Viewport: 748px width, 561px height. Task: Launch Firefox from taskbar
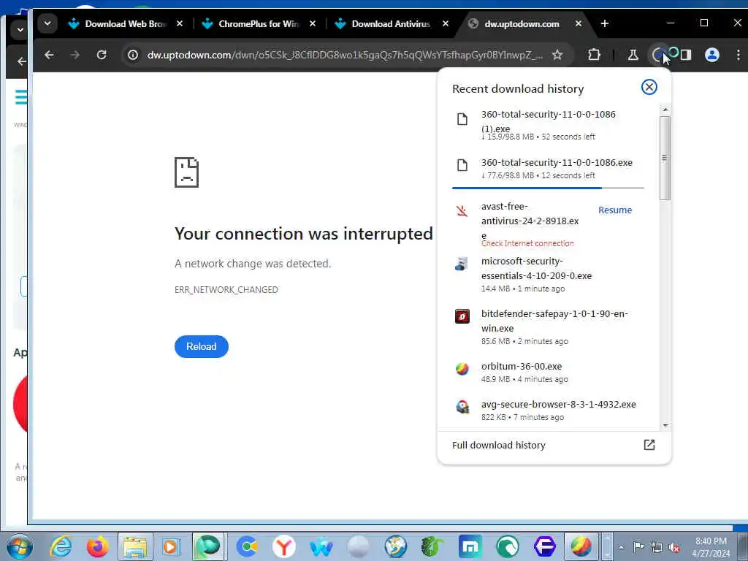97,546
